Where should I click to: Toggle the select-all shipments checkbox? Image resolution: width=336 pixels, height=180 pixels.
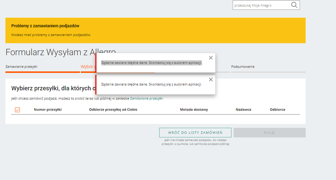point(17,110)
